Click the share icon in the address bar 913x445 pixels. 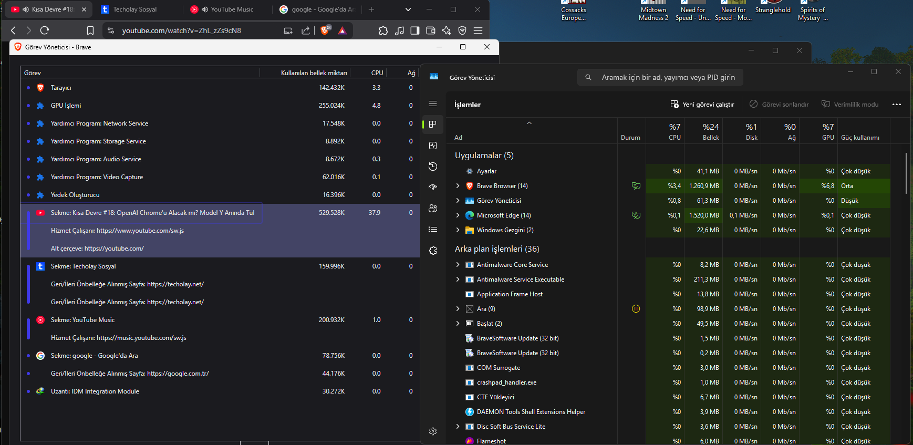306,30
